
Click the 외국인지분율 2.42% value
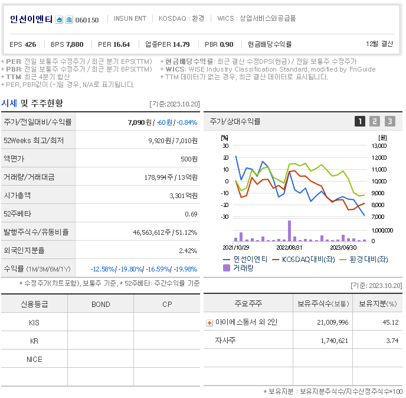point(188,251)
